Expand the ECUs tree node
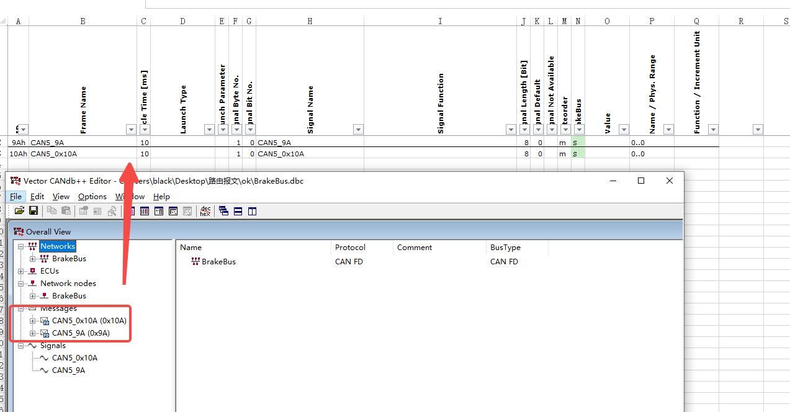This screenshot has height=412, width=790. (x=21, y=271)
